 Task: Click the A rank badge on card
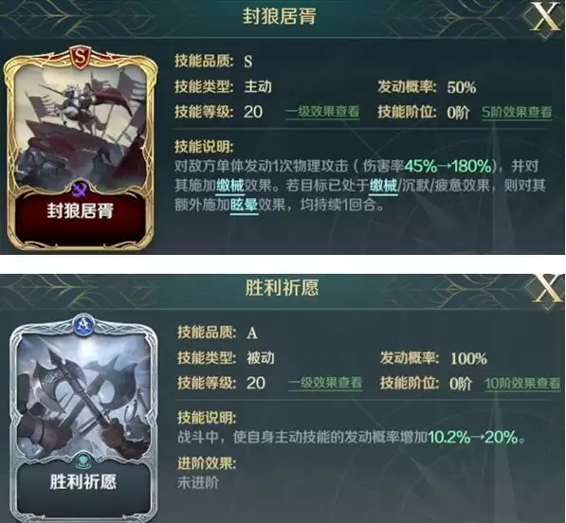tap(83, 325)
